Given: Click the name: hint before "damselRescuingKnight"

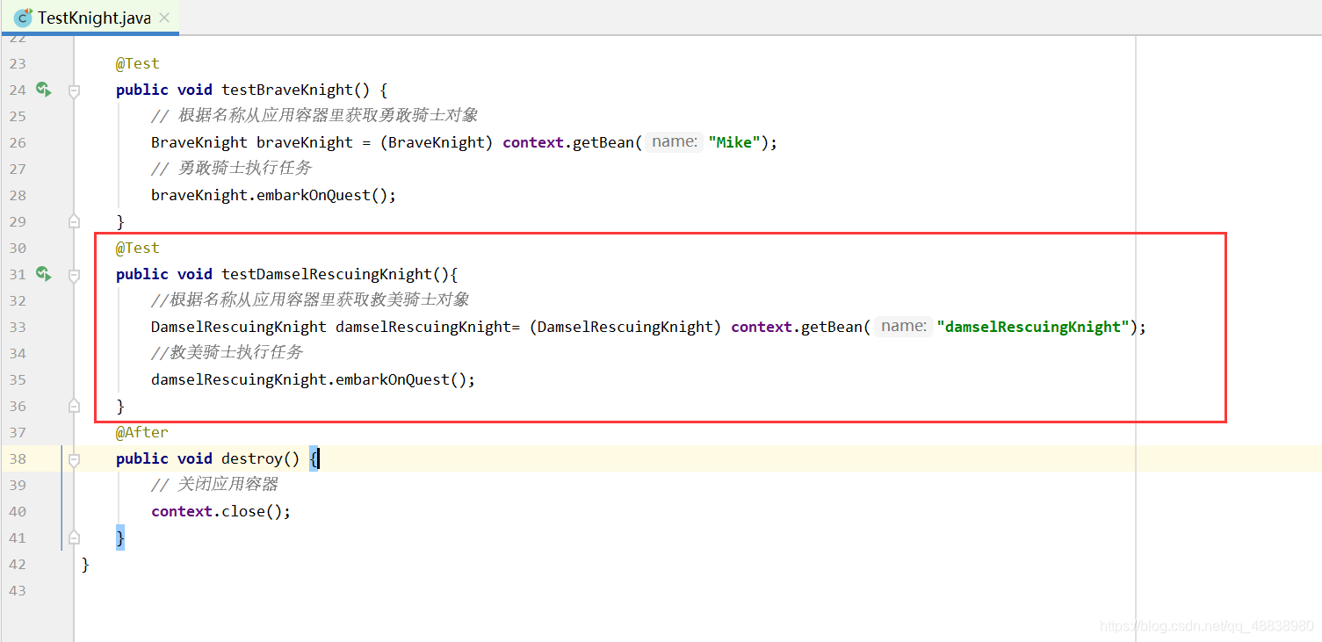Looking at the screenshot, I should [904, 327].
